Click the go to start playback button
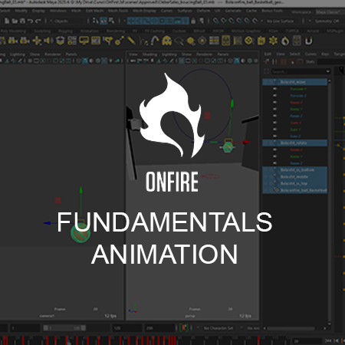 pyautogui.click(x=328, y=340)
